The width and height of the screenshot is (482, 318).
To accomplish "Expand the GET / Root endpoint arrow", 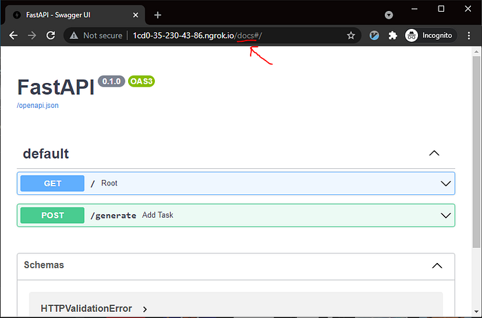I will [x=446, y=183].
